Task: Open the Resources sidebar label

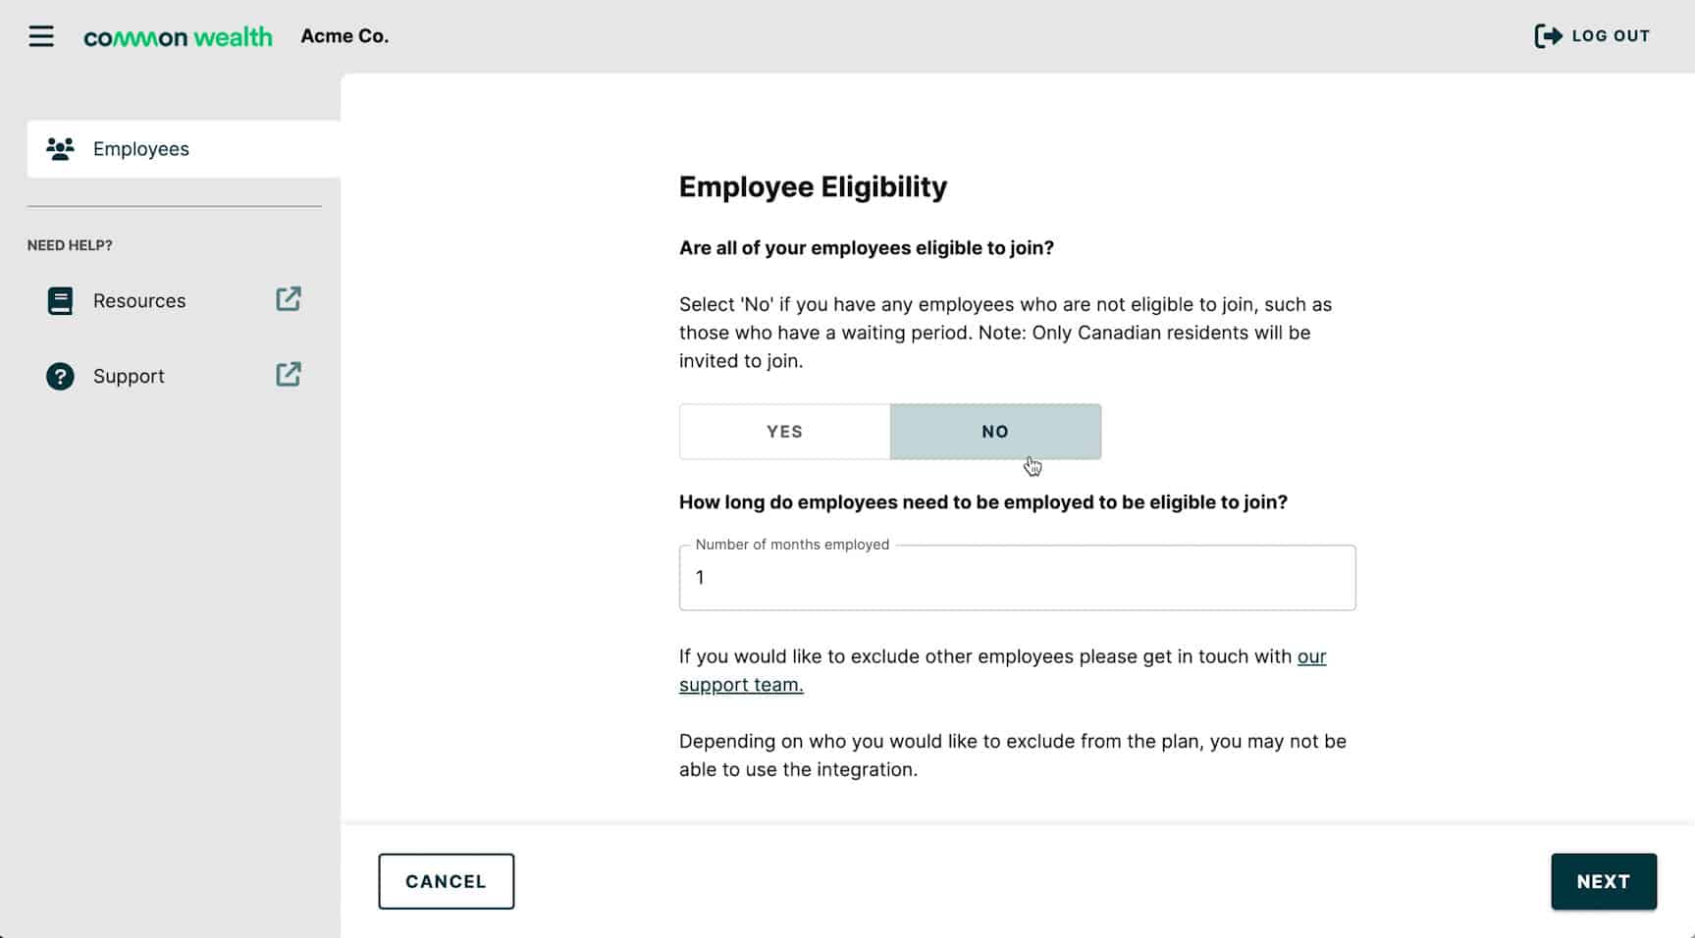Action: [x=139, y=301]
